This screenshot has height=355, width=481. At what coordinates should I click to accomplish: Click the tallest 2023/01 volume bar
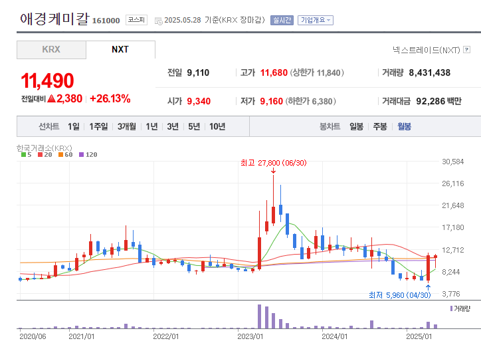coord(260,316)
